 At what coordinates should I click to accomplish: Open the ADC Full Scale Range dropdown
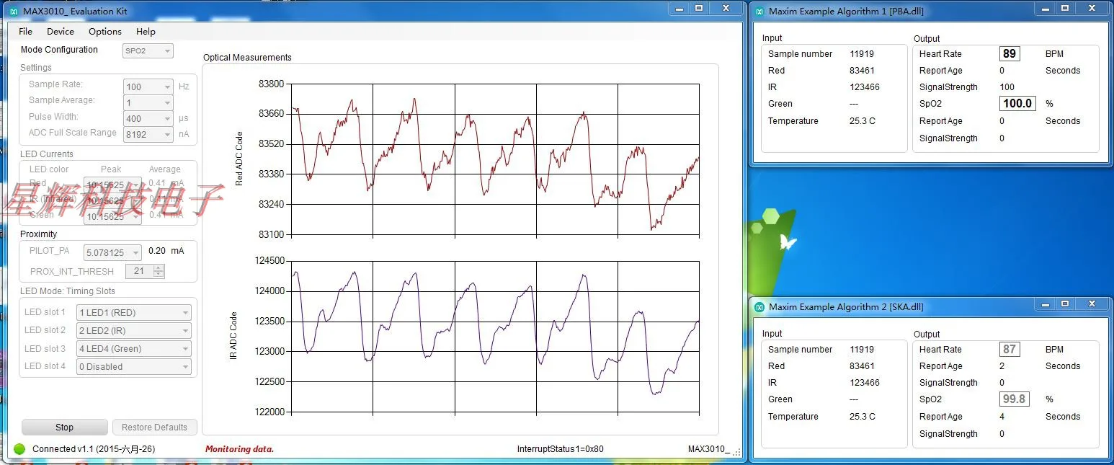click(148, 134)
